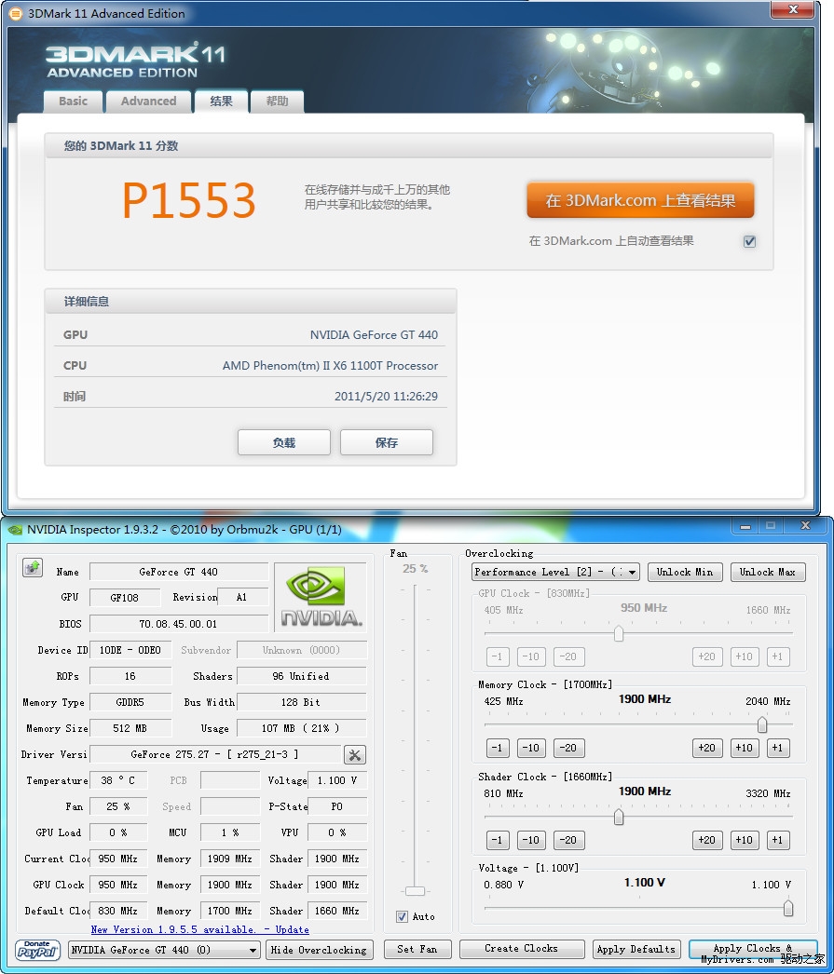Click the Usage field 107 MB (21%)
Viewport: 834px width, 974px height.
pos(301,728)
